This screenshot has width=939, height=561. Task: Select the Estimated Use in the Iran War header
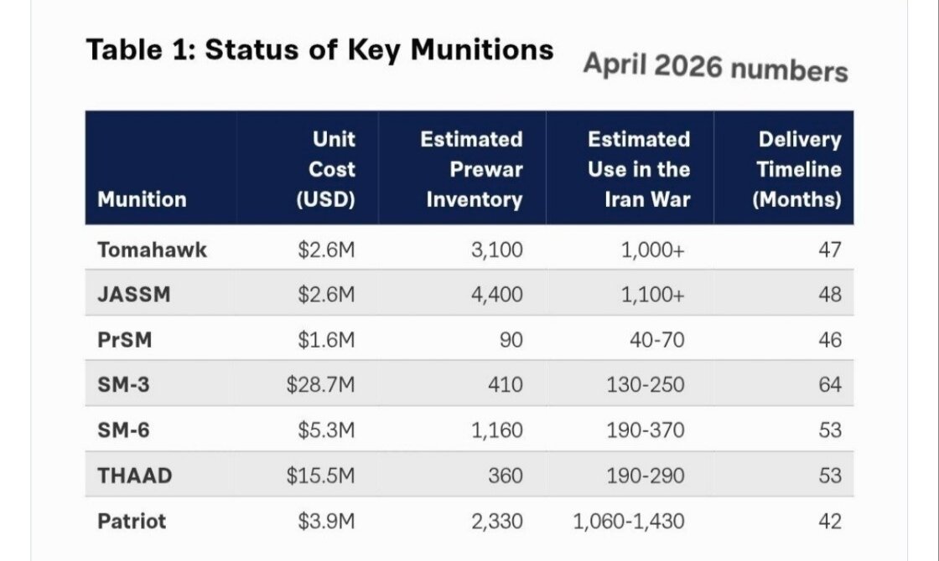tap(639, 169)
